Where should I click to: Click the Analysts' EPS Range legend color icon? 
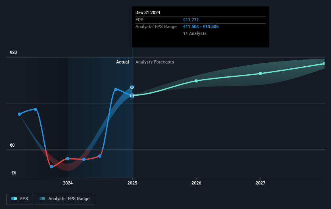[42, 199]
